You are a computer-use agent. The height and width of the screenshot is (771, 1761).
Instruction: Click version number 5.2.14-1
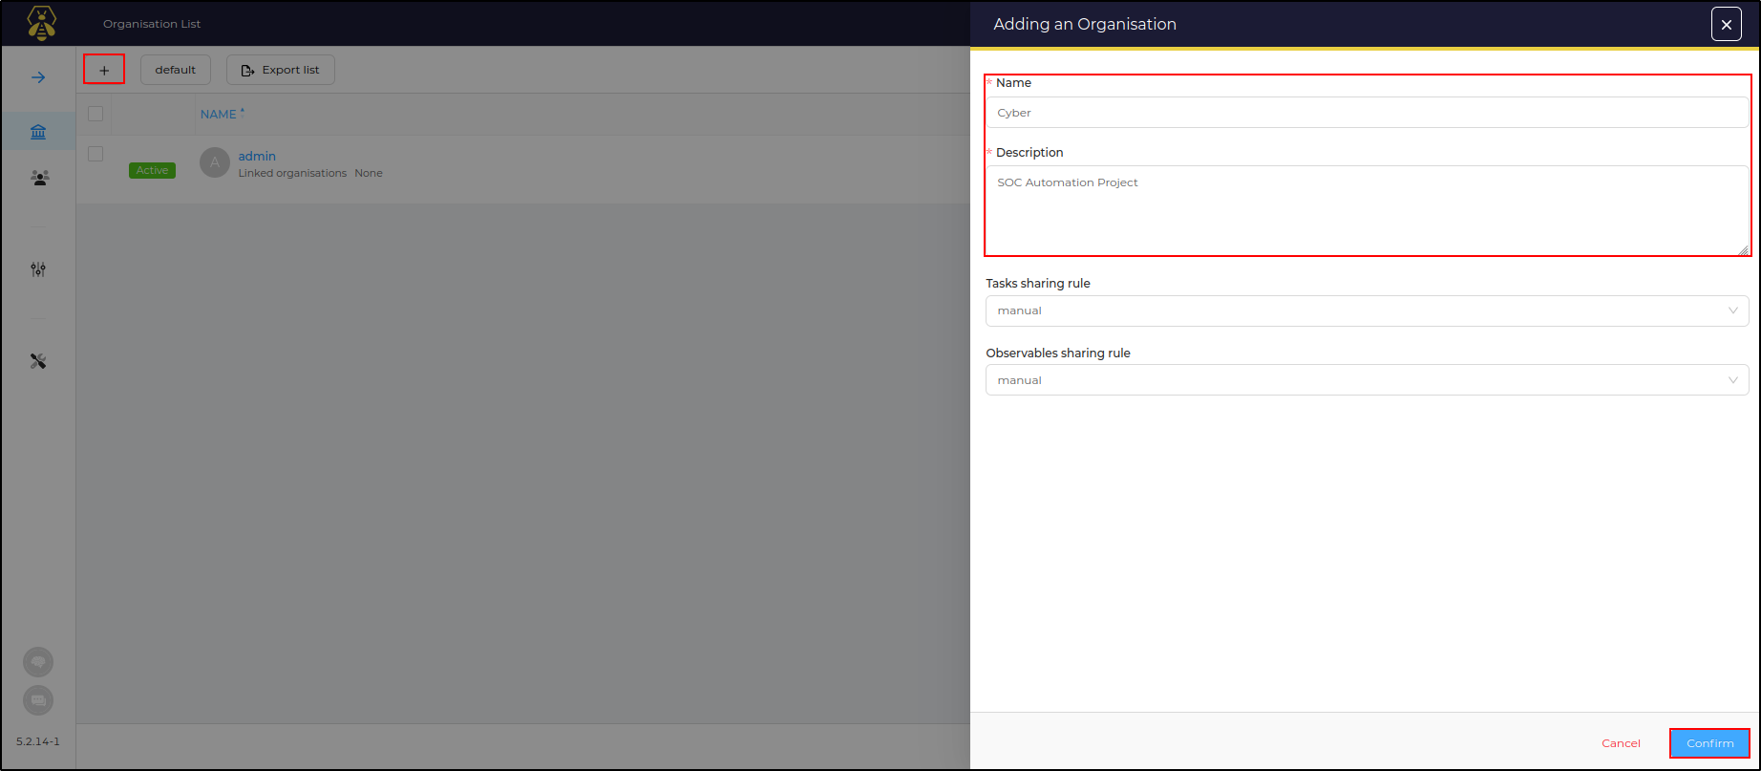38,741
